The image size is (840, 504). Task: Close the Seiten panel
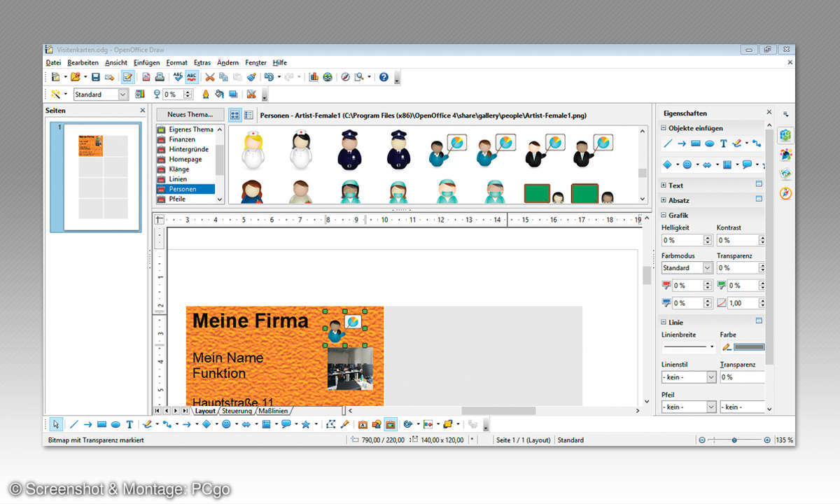coord(143,111)
